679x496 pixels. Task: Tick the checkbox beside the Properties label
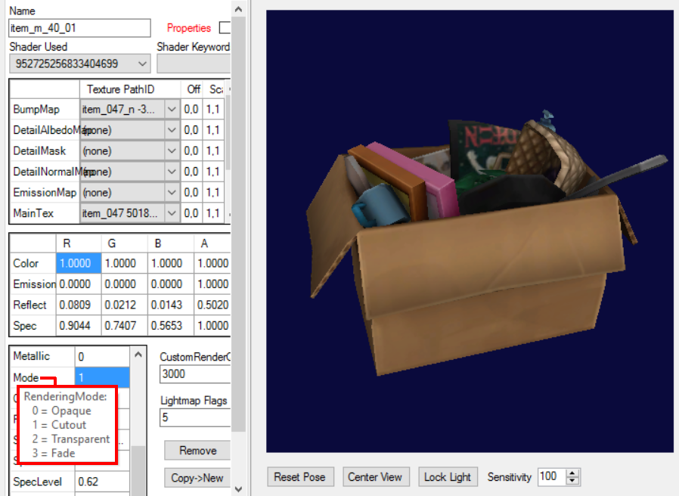click(224, 28)
